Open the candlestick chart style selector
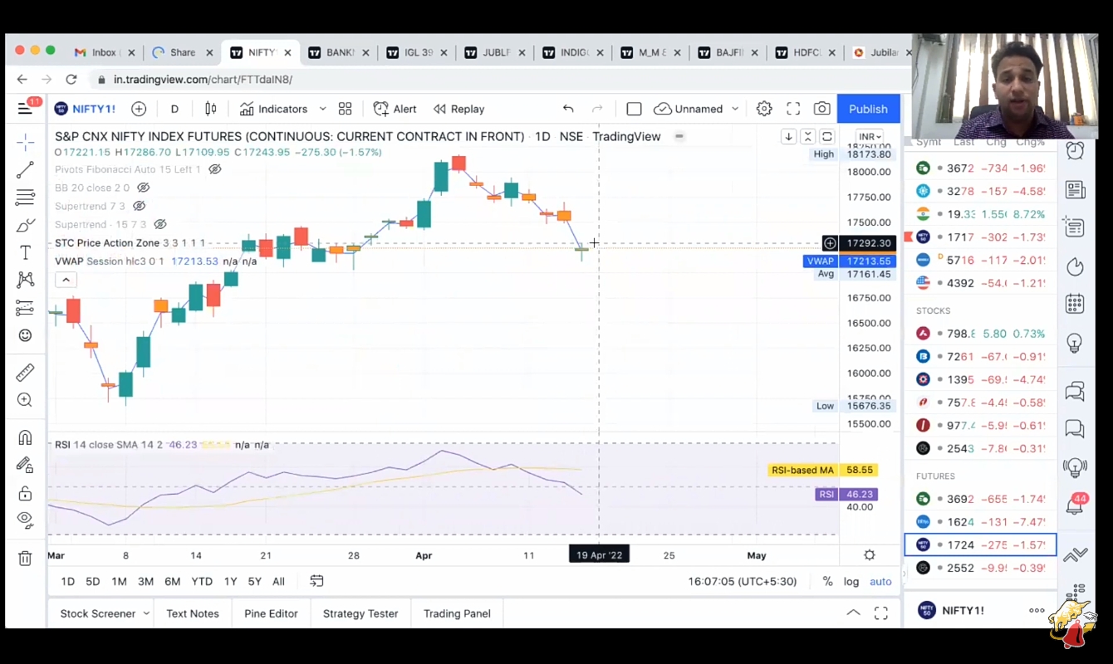The image size is (1113, 664). click(211, 109)
